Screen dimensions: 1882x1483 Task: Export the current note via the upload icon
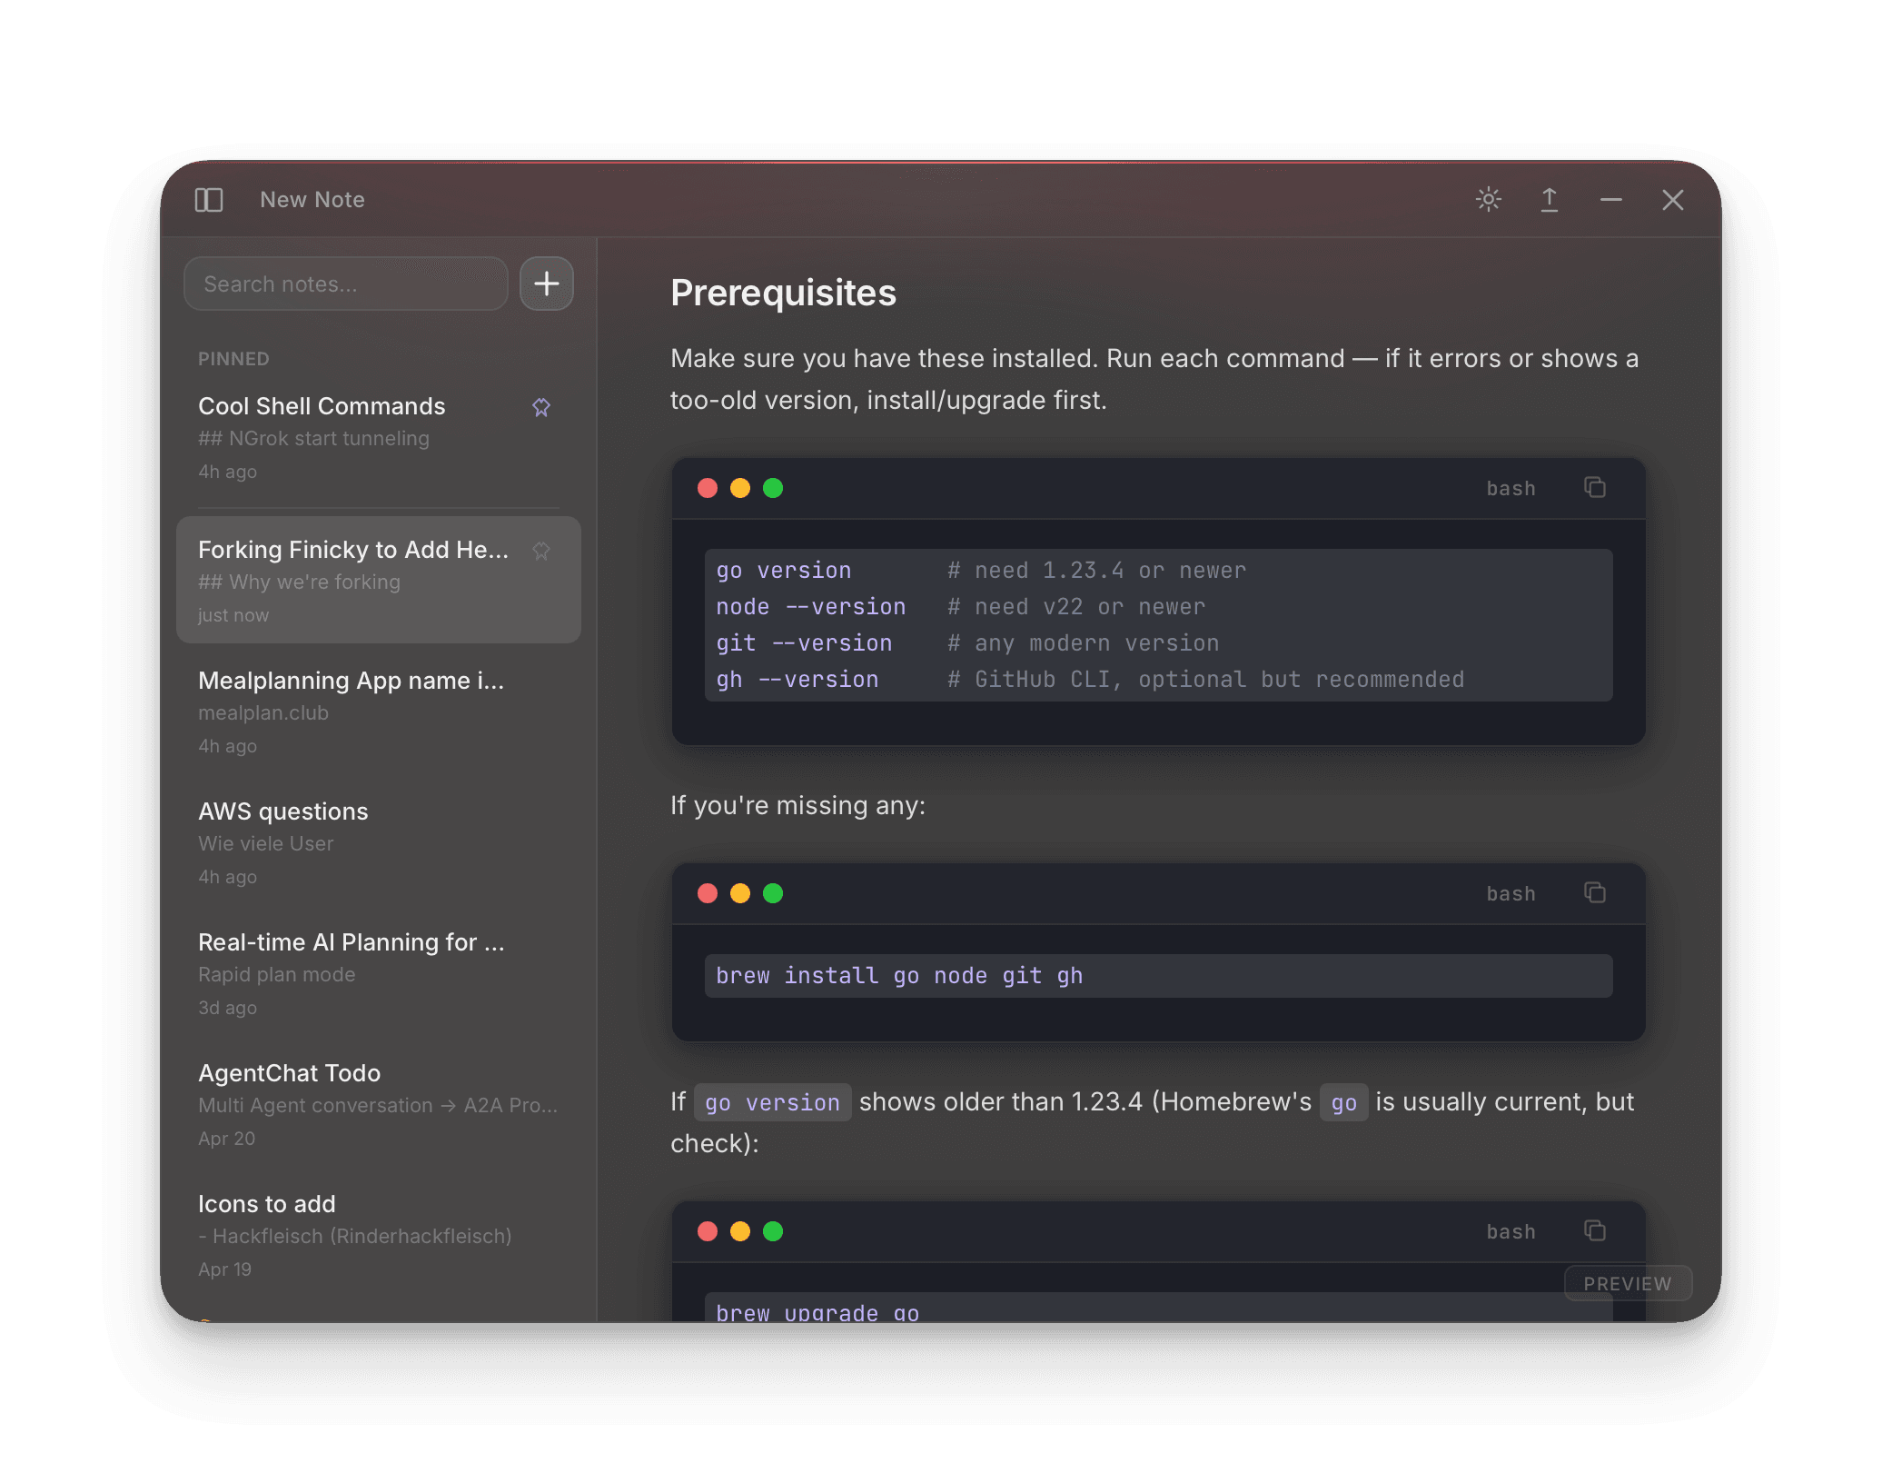point(1550,200)
